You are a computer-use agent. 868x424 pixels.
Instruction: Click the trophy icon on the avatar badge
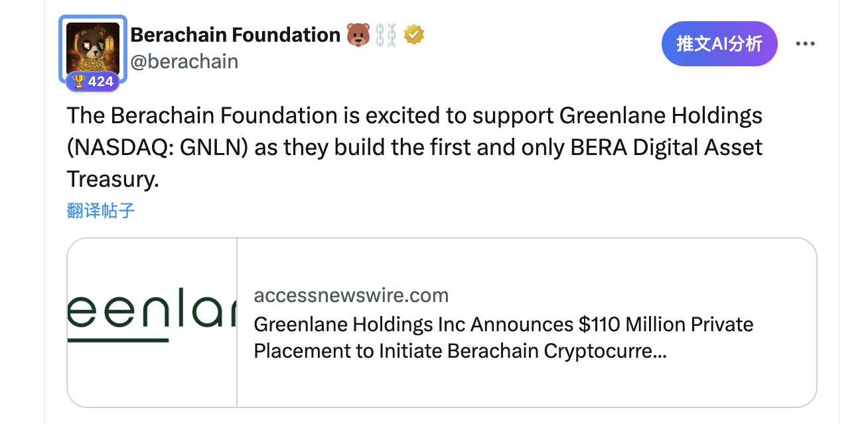79,81
